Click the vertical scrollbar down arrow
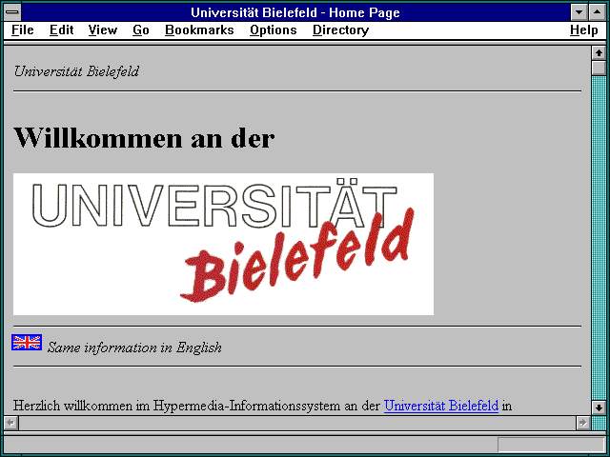This screenshot has height=457, width=610. pyautogui.click(x=599, y=407)
